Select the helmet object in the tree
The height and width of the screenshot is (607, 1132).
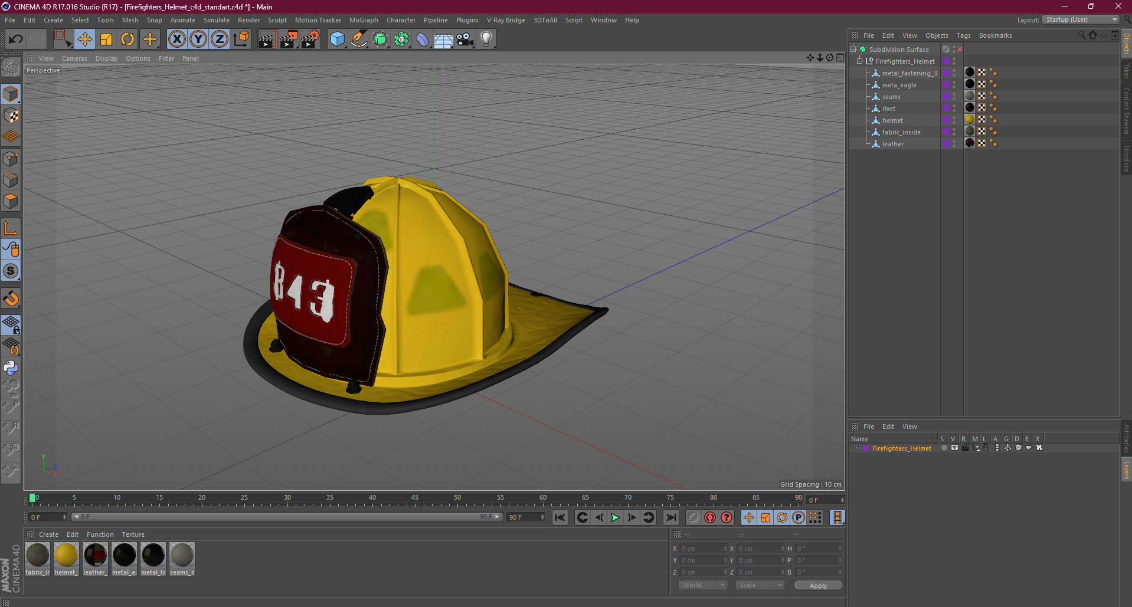click(892, 120)
